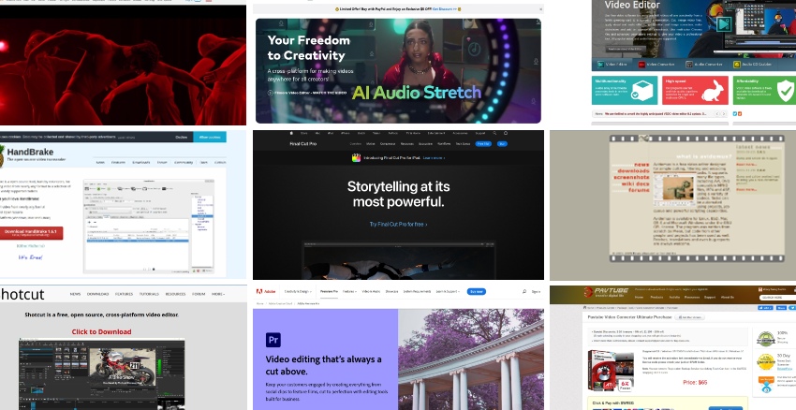Click the Get Discount link in top banner
This screenshot has width=796, height=410.
coord(445,9)
